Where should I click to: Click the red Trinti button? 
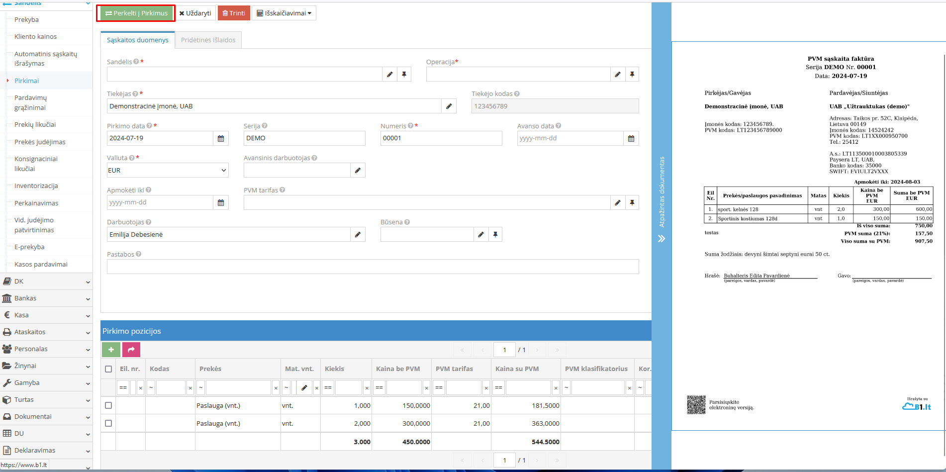click(x=233, y=13)
